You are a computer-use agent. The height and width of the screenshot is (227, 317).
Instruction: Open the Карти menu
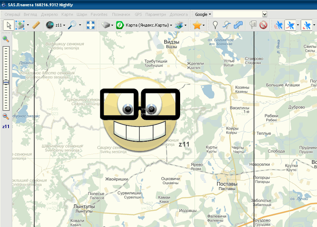click(67, 14)
